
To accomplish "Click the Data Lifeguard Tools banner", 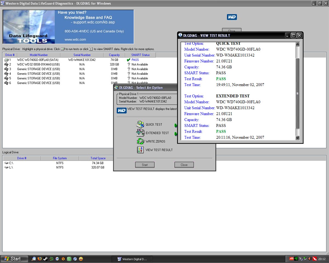I will click(68, 27).
